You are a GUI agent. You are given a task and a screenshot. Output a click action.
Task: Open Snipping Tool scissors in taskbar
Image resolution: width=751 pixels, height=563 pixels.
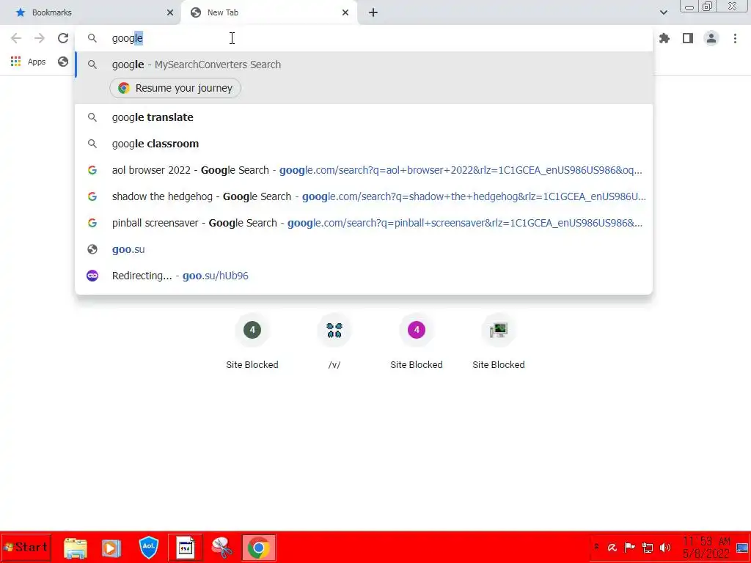221,548
